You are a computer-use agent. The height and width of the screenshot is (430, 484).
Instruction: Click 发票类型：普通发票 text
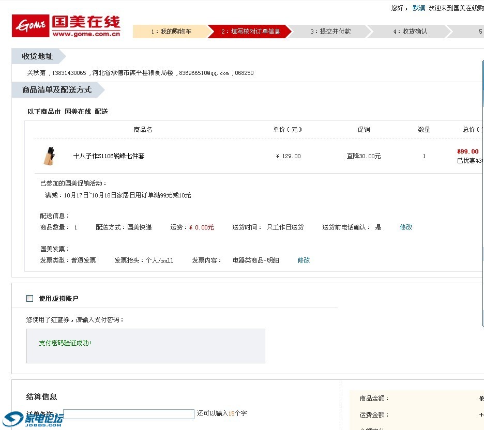tap(68, 260)
